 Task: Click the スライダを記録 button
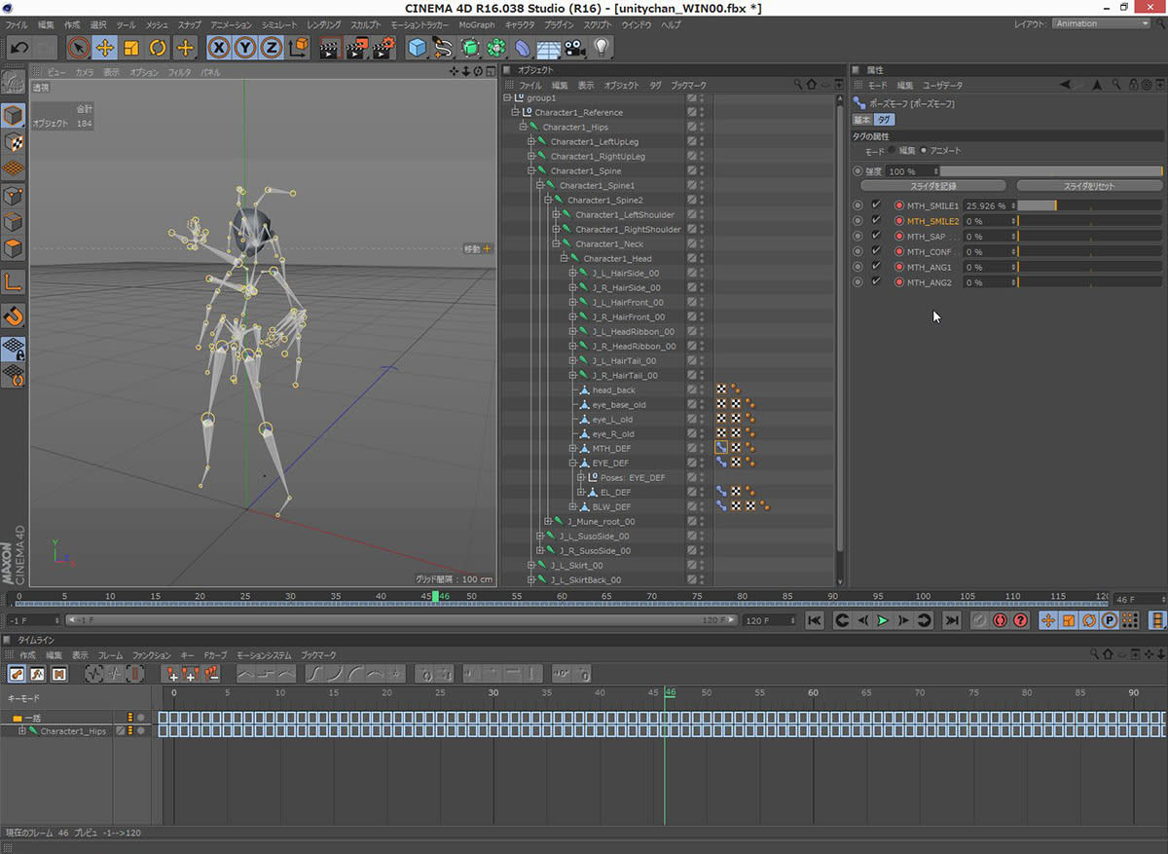[933, 185]
